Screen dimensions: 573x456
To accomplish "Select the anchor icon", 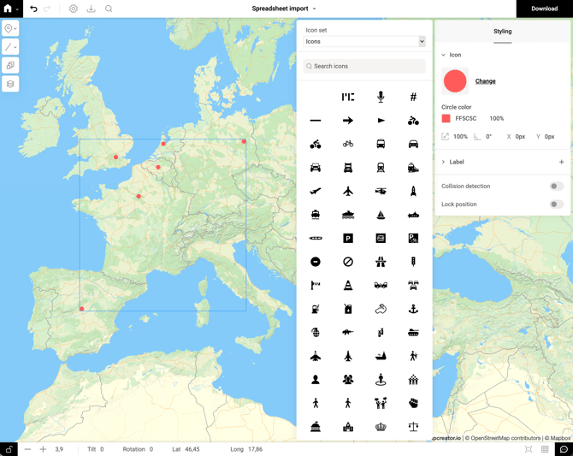I will (x=413, y=309).
